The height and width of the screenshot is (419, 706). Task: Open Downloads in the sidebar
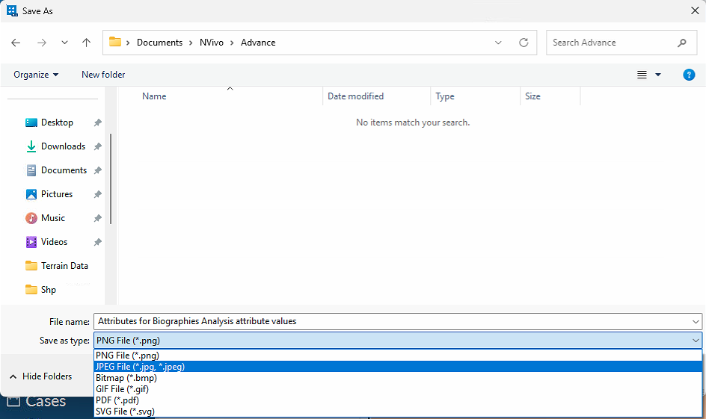[x=63, y=146]
